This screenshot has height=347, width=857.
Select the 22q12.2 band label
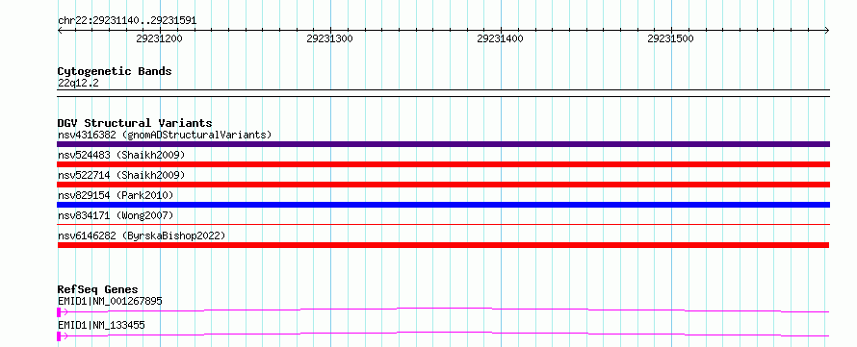pyautogui.click(x=78, y=84)
